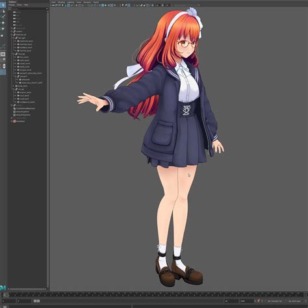The width and height of the screenshot is (308, 308).
Task: Expand the body_mesh node
Action: pyautogui.click(x=14, y=86)
